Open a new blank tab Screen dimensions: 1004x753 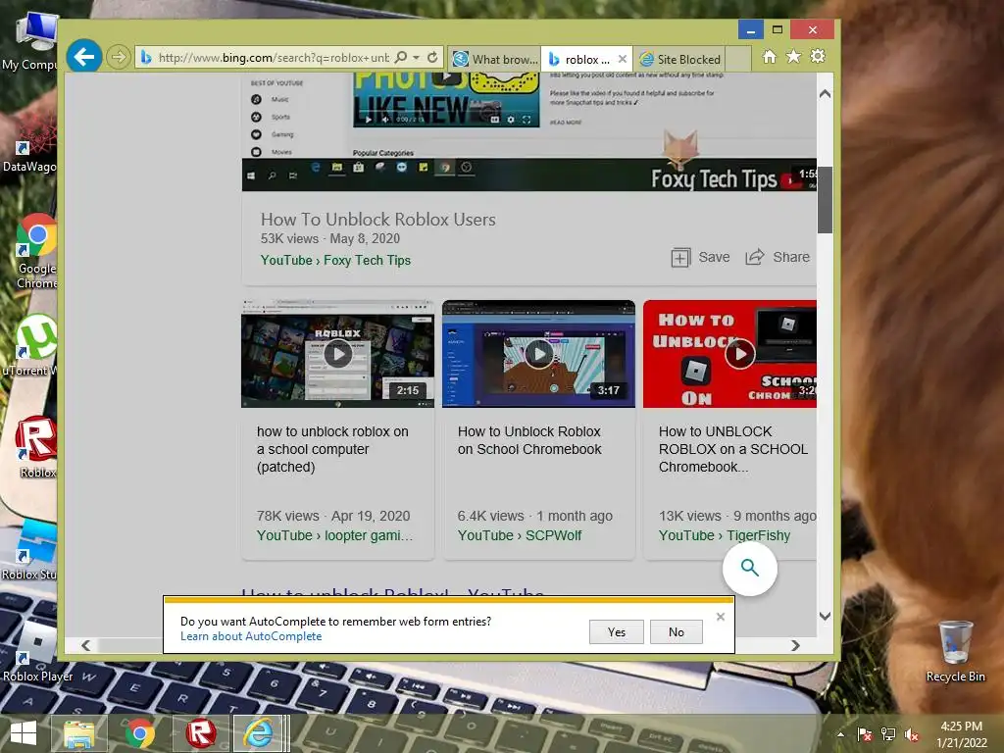point(738,59)
